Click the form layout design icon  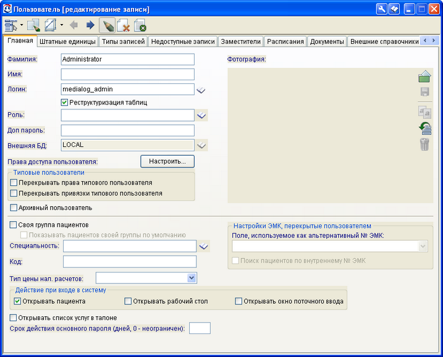click(x=50, y=25)
